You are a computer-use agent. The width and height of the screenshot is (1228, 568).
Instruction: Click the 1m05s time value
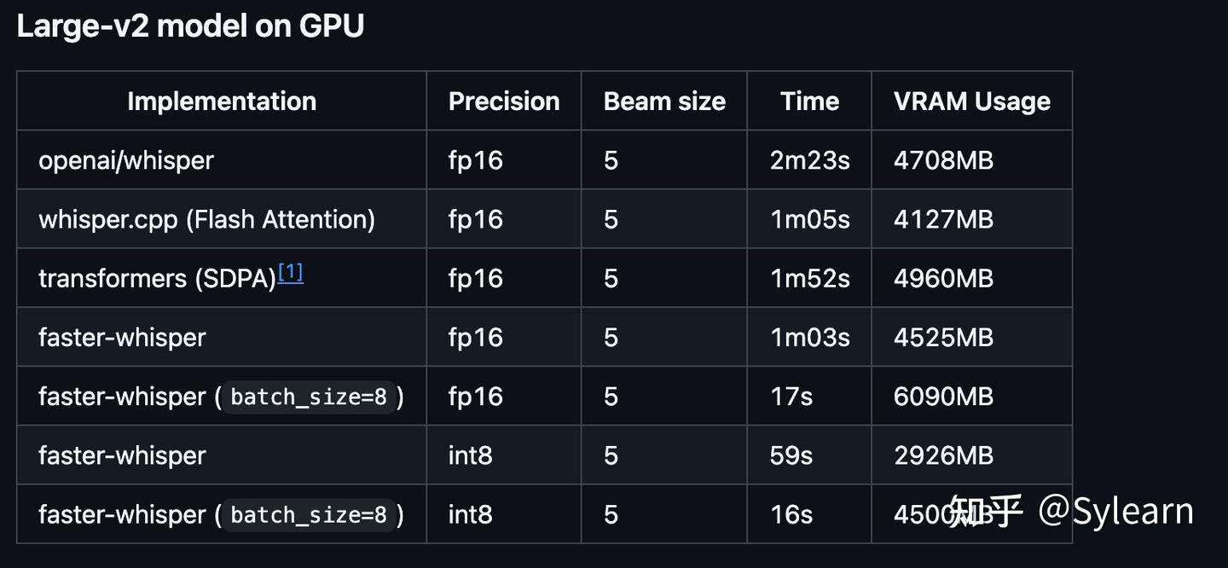809,219
